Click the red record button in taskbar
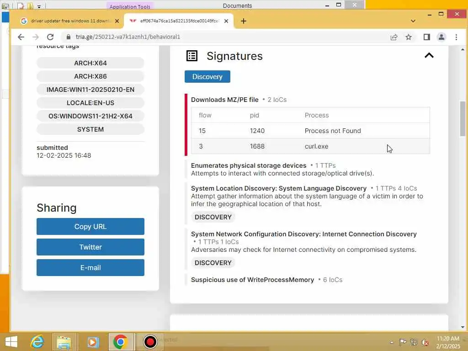The width and height of the screenshot is (468, 351). [150, 342]
